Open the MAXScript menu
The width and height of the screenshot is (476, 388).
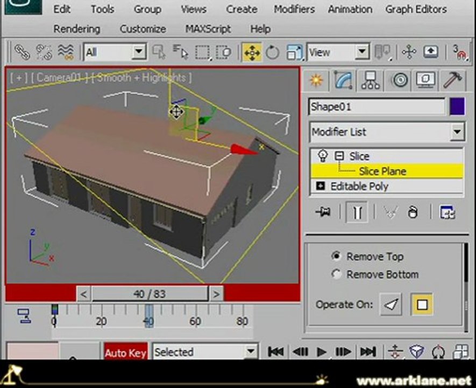208,29
